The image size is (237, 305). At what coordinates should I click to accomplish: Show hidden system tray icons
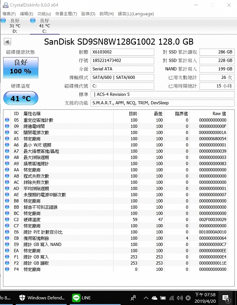[x=146, y=298]
